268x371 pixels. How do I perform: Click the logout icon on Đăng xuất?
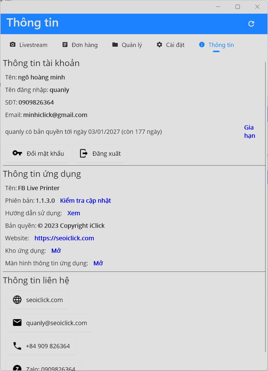84,153
